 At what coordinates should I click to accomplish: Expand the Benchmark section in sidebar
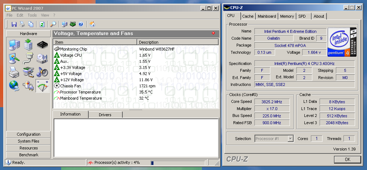29,155
